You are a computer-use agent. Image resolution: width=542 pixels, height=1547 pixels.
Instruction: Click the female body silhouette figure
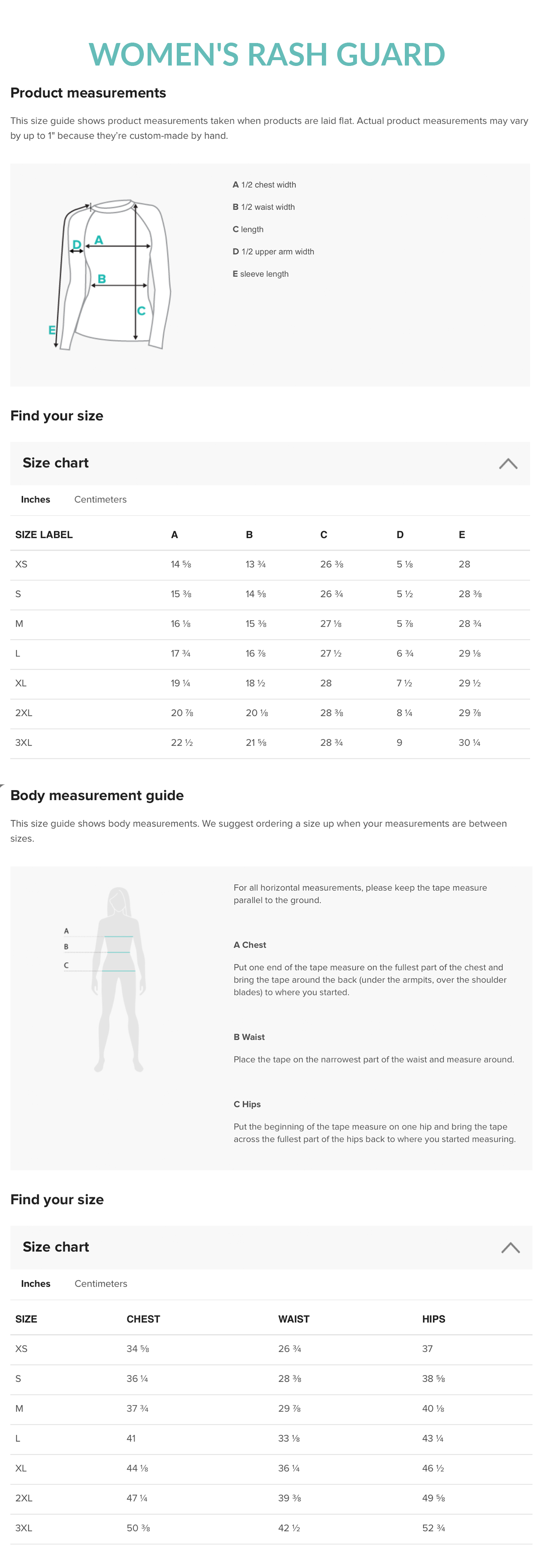click(x=119, y=979)
